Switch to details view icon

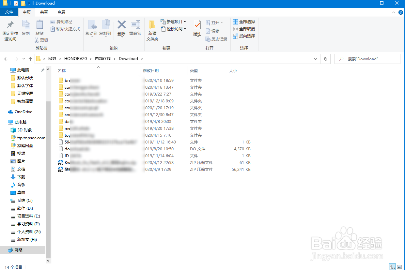[x=392, y=267]
